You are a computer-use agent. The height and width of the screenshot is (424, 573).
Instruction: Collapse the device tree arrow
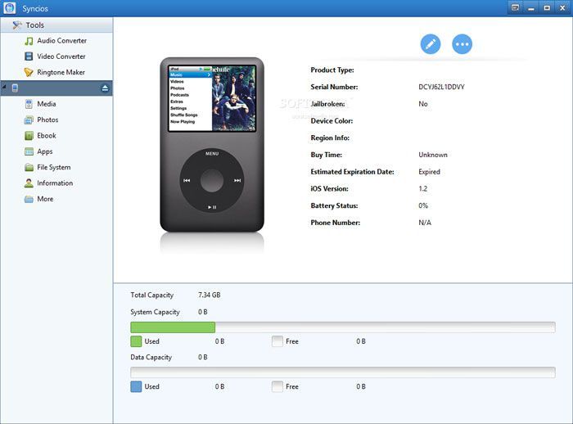point(4,87)
